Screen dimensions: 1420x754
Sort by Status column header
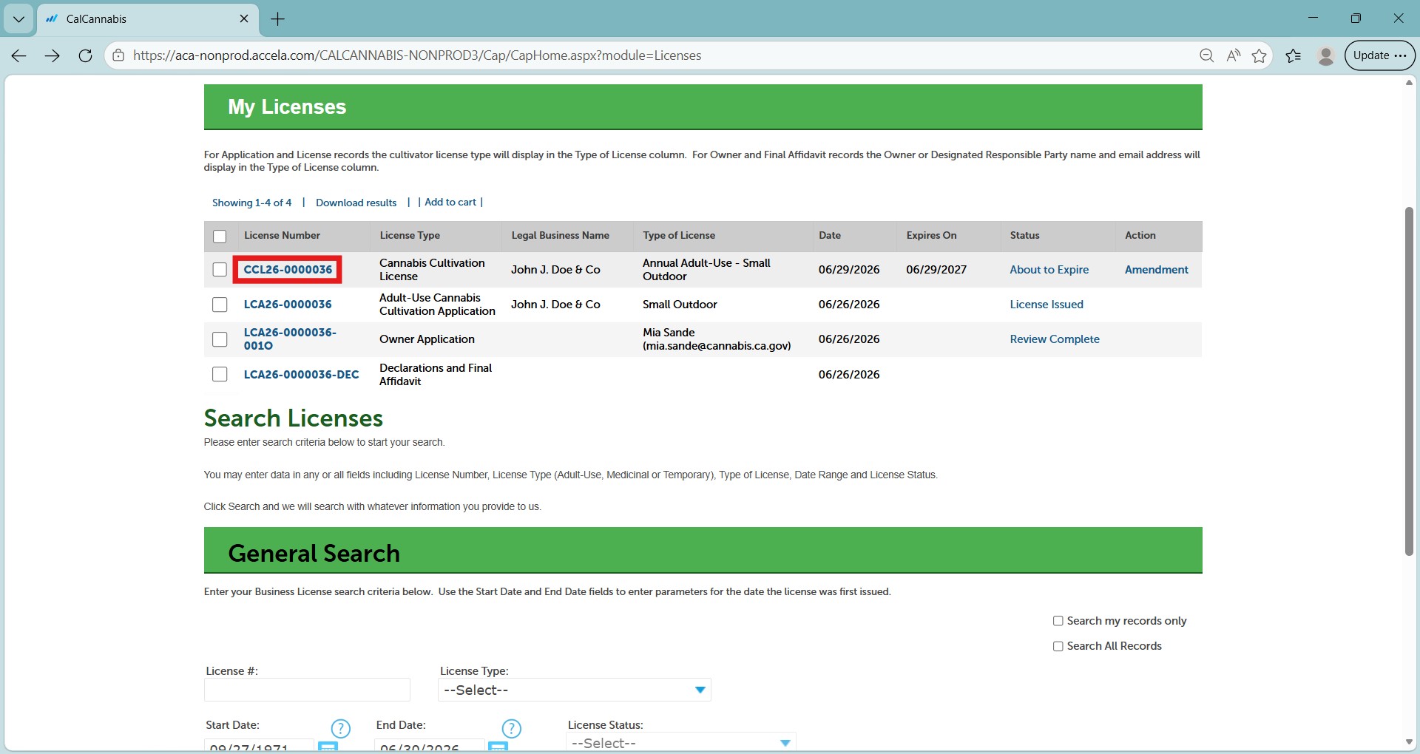[x=1024, y=235]
